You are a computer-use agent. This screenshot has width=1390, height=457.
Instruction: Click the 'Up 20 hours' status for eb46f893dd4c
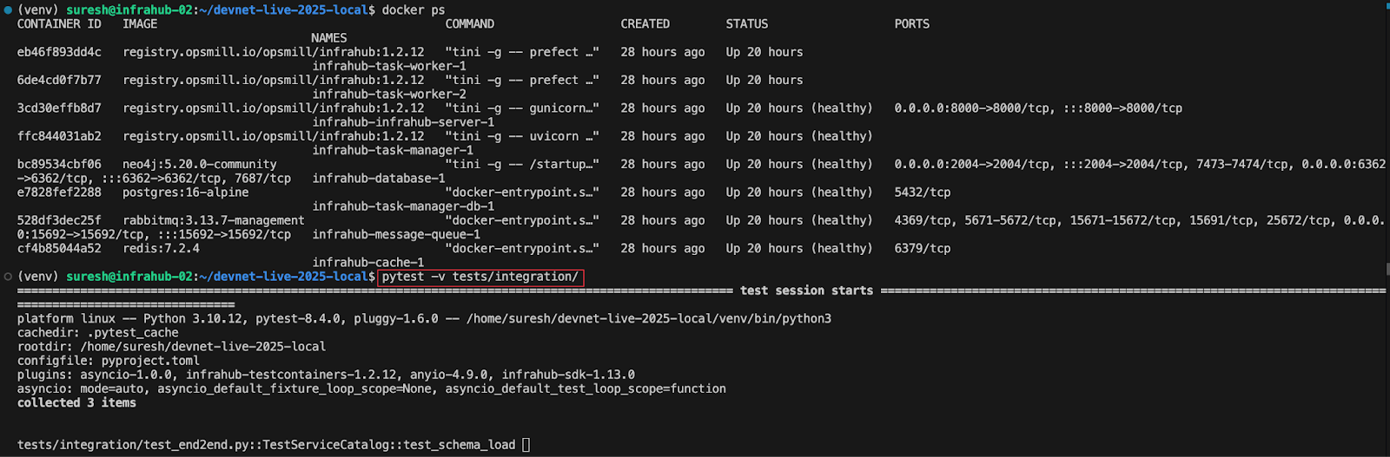tap(764, 52)
